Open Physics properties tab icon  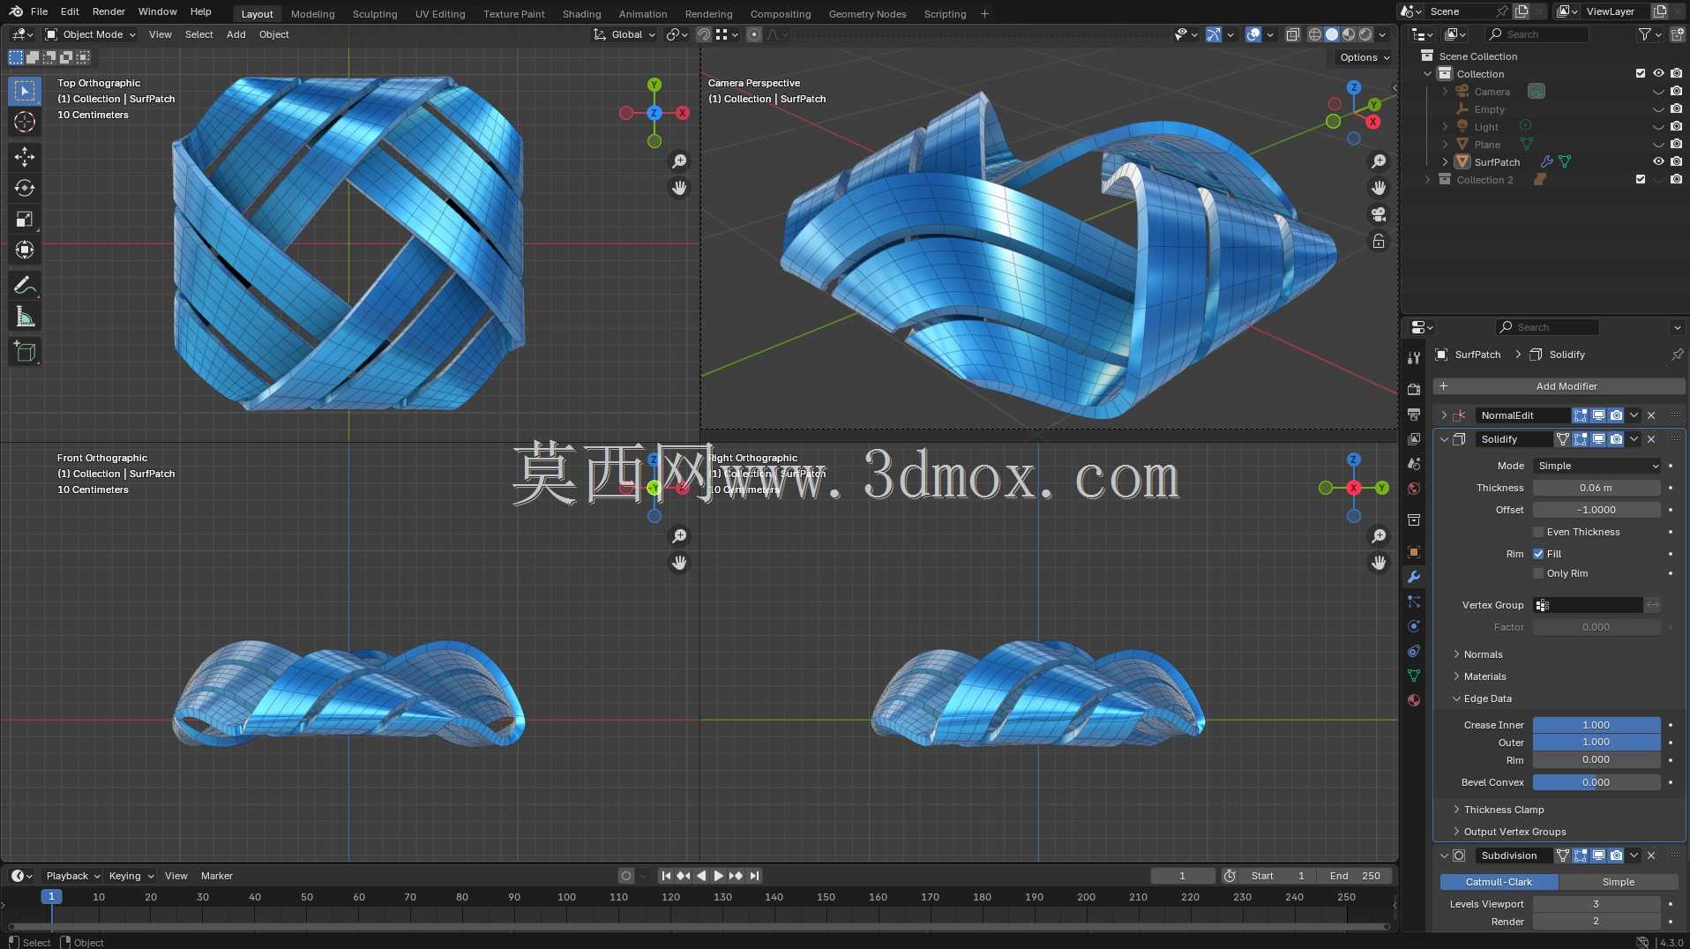tap(1414, 626)
